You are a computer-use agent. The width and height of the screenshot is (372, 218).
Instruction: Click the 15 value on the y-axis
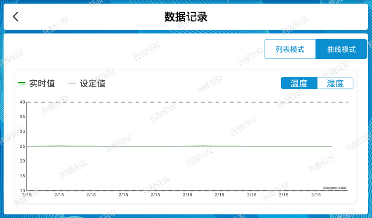23,176
